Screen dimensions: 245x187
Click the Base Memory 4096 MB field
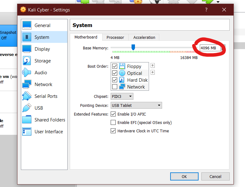pyautogui.click(x=210, y=48)
